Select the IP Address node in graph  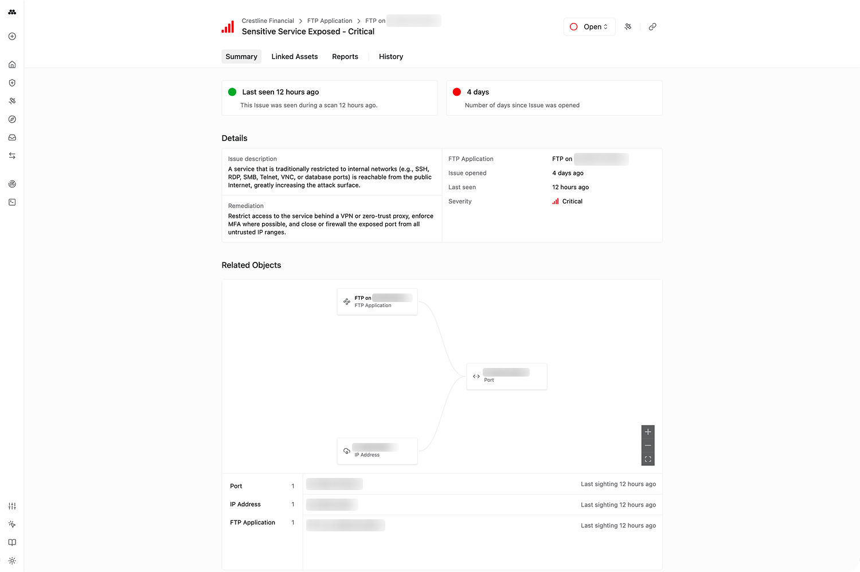(x=377, y=451)
